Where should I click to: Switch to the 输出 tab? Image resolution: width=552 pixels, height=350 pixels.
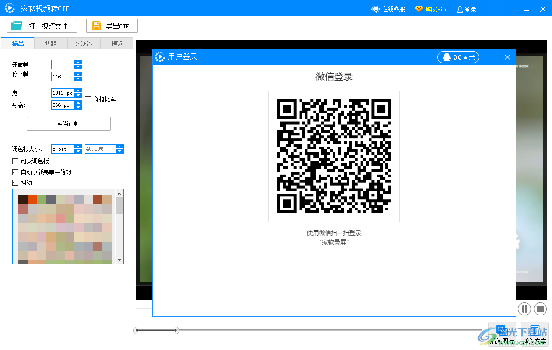pyautogui.click(x=18, y=43)
